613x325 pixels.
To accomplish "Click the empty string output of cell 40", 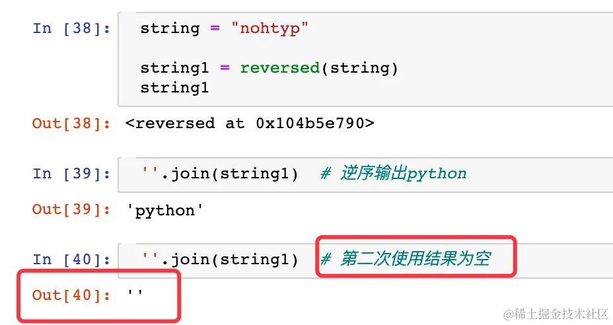I will (x=135, y=293).
